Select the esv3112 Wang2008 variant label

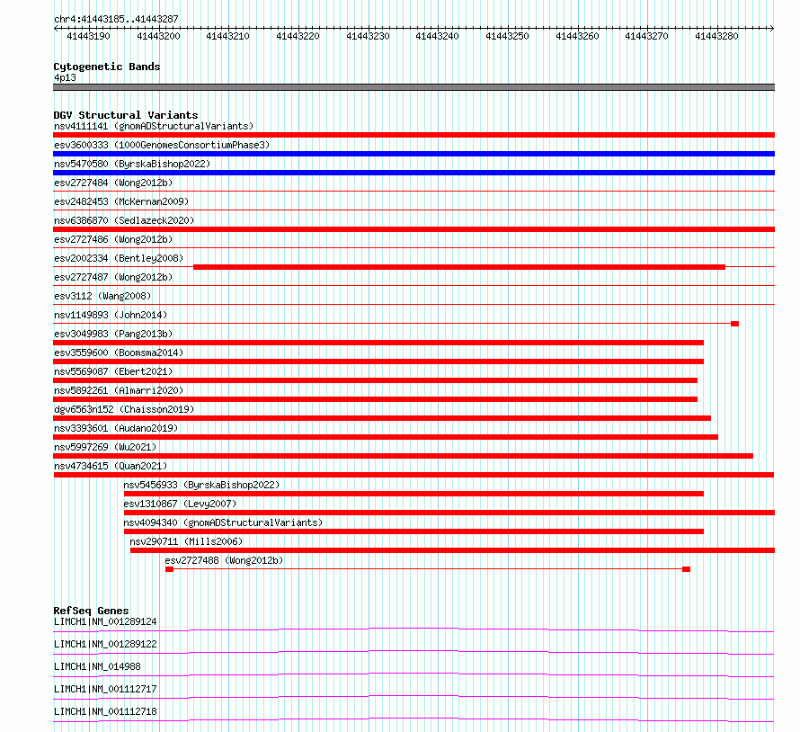click(102, 296)
